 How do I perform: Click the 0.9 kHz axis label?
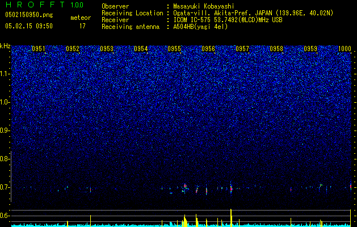point(5,131)
